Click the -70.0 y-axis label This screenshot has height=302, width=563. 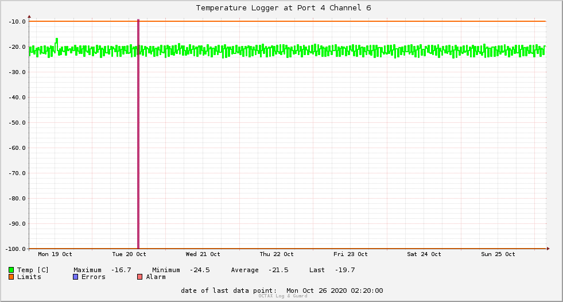click(17, 173)
